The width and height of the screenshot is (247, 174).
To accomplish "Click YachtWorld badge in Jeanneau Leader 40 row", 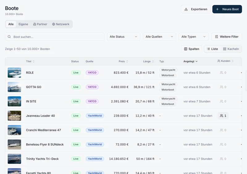I will 95,116.
